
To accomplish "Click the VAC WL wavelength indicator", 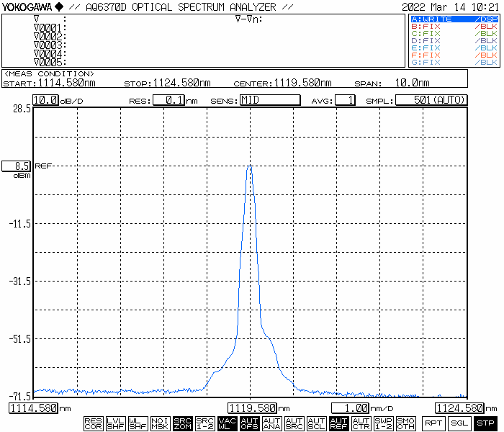I will point(228,423).
